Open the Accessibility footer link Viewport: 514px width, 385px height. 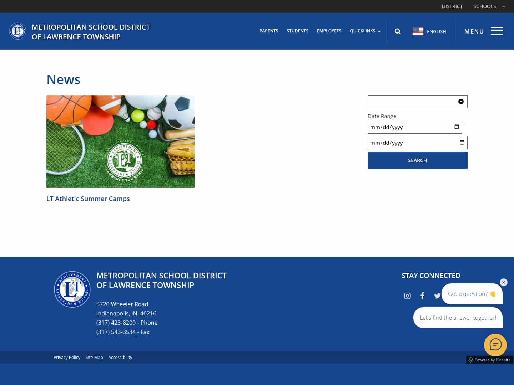[x=120, y=357]
